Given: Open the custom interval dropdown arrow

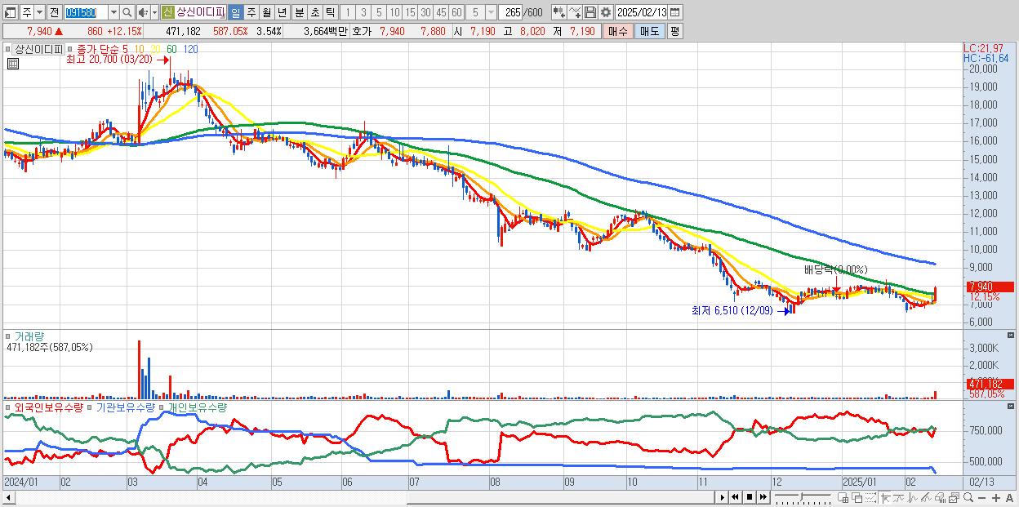Looking at the screenshot, I should click(x=491, y=12).
